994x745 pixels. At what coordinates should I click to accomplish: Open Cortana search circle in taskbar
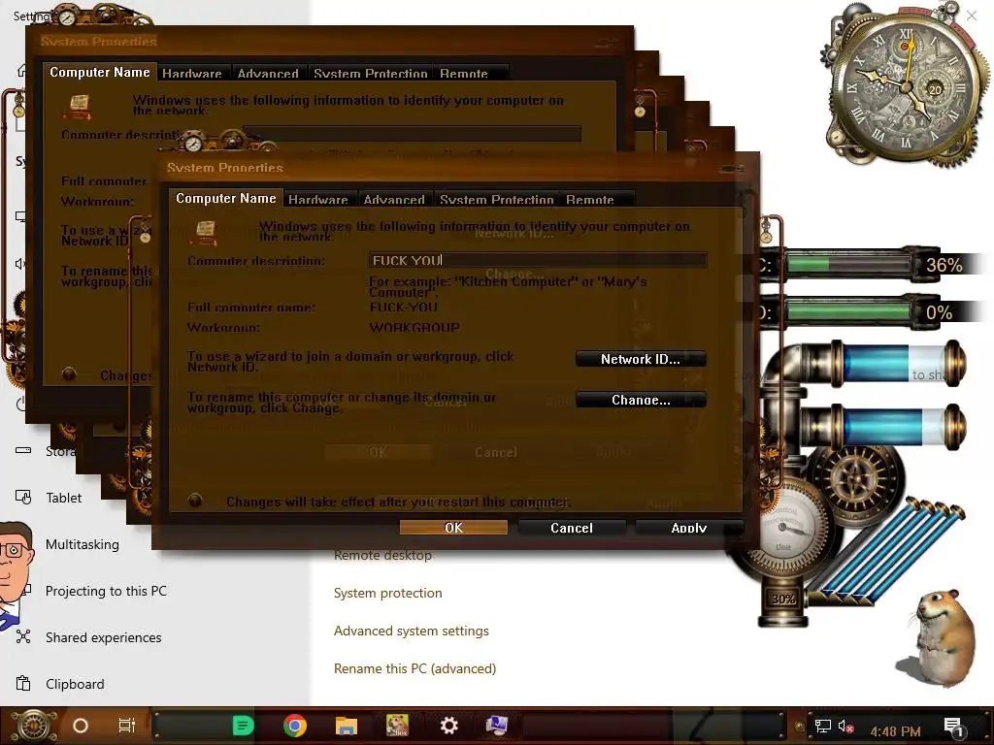pos(81,726)
